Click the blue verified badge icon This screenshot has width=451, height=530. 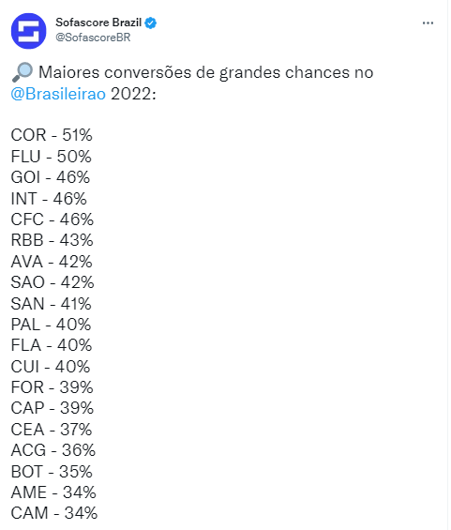[x=151, y=23]
